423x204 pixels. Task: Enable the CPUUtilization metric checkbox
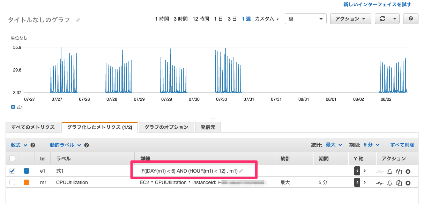pos(13,182)
